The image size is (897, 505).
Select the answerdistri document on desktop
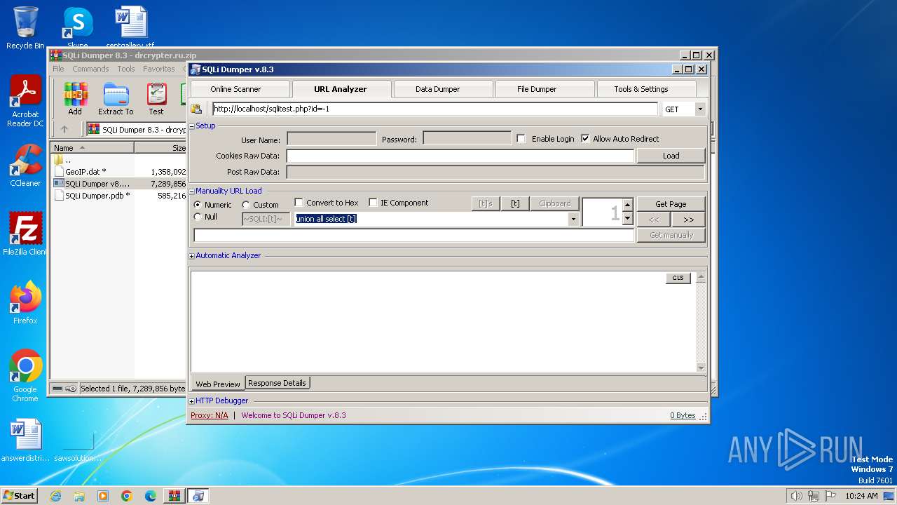[x=25, y=441]
